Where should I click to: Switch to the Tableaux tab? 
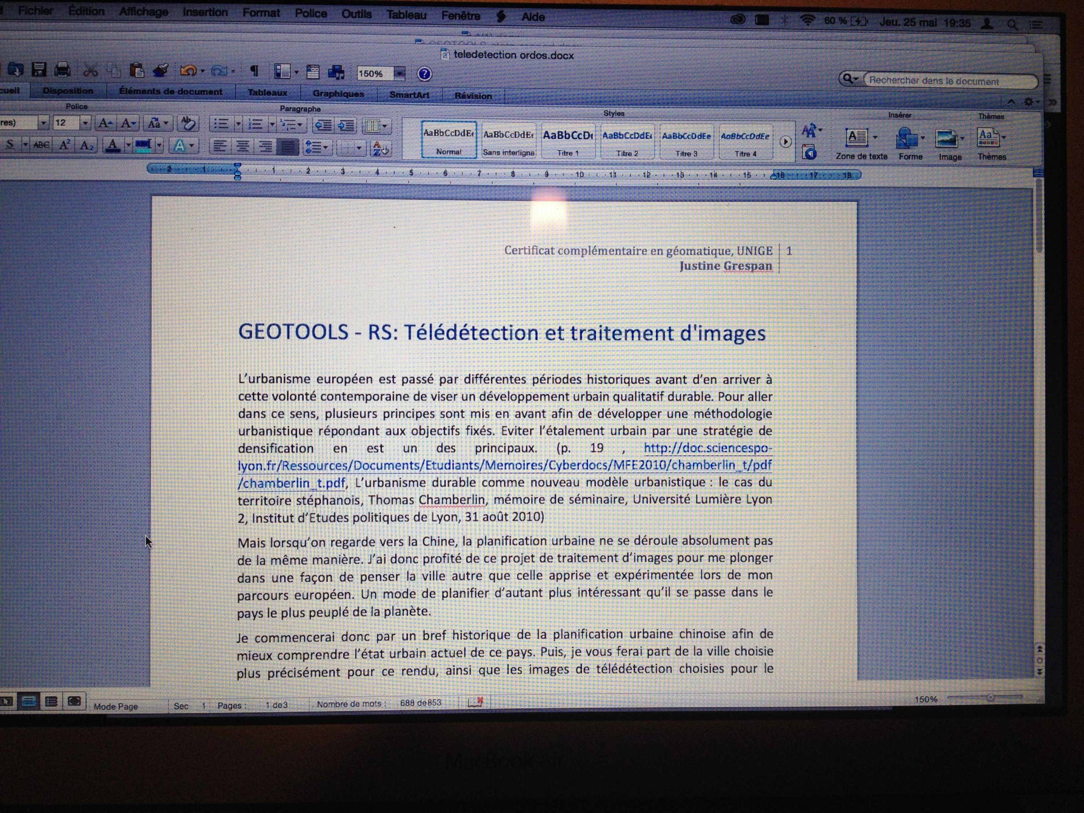(x=267, y=93)
